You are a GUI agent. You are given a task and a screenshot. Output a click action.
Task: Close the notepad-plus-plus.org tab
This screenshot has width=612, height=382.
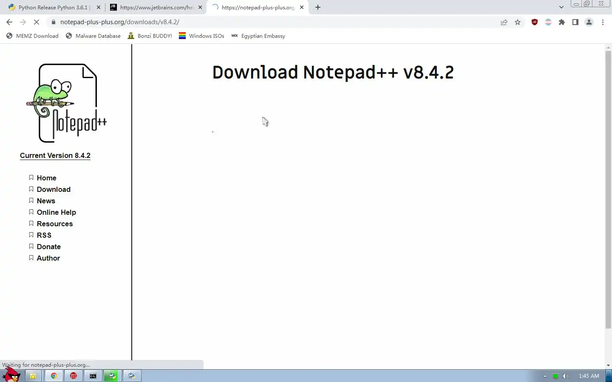pos(302,7)
